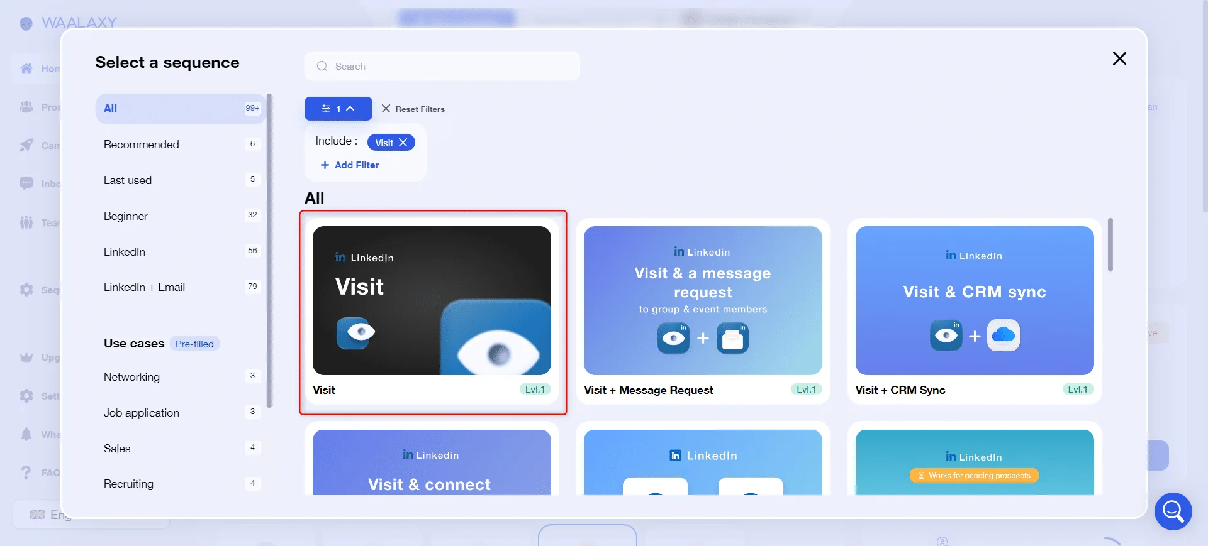Select the Sales use case
This screenshot has height=546, width=1208.
[181, 449]
